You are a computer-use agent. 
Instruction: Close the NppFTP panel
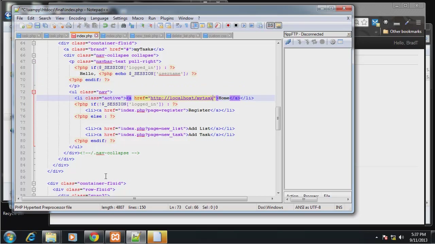click(349, 34)
